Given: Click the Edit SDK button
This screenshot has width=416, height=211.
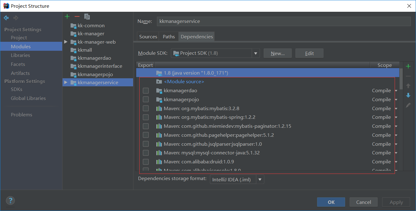Looking at the screenshot, I should [309, 53].
